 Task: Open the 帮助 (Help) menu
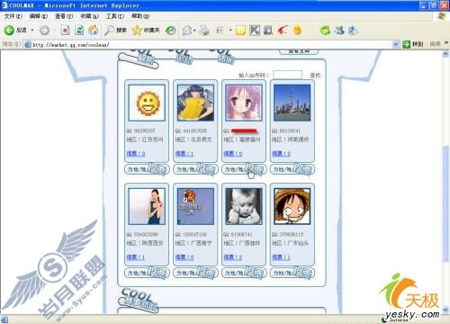tap(140, 16)
